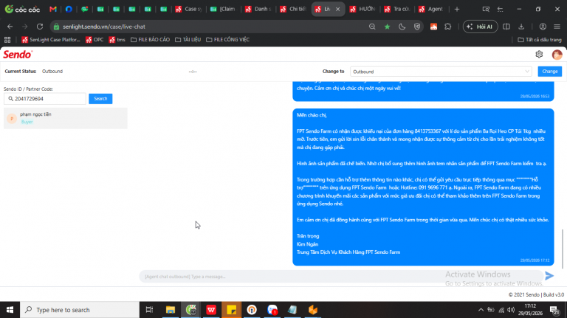Open the settings gear in Sendo header
Image resolution: width=567 pixels, height=318 pixels.
[539, 54]
